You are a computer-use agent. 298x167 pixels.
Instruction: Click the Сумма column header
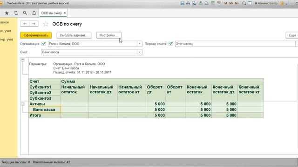point(162,82)
